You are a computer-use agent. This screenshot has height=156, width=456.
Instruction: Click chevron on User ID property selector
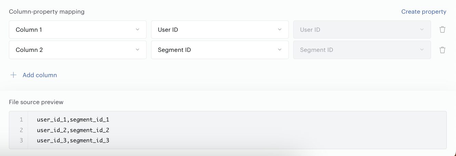click(280, 30)
